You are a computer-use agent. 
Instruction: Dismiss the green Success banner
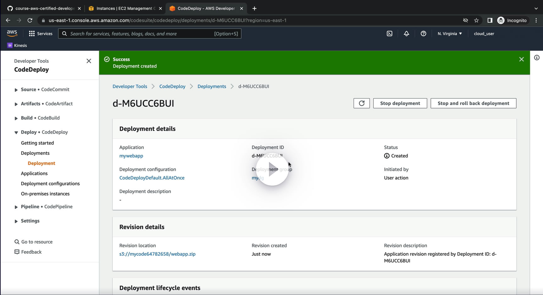pos(521,59)
